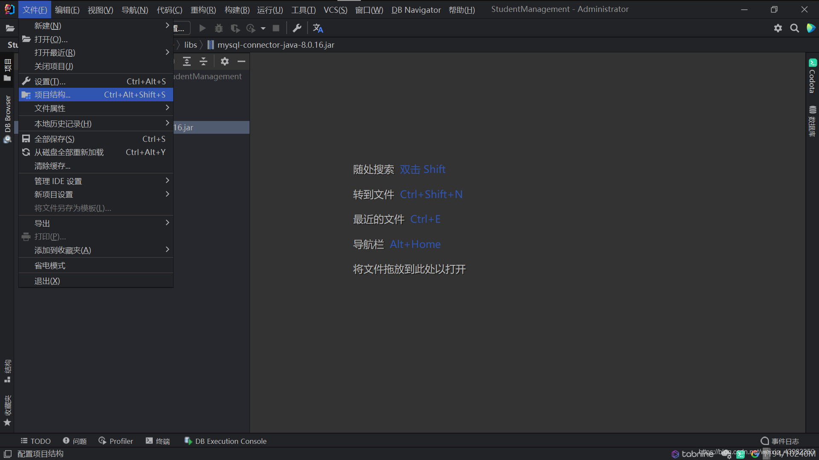This screenshot has height=460, width=819.
Task: Open the DB Navigator menu
Action: pyautogui.click(x=416, y=9)
